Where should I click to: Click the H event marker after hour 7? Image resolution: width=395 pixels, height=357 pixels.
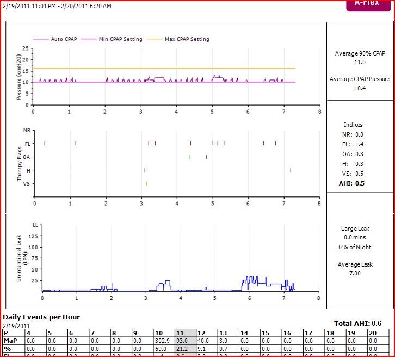(x=291, y=170)
